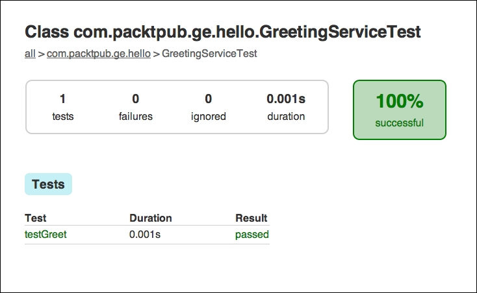Image resolution: width=477 pixels, height=293 pixels.
Task: Click the Test column header
Action: click(x=36, y=218)
